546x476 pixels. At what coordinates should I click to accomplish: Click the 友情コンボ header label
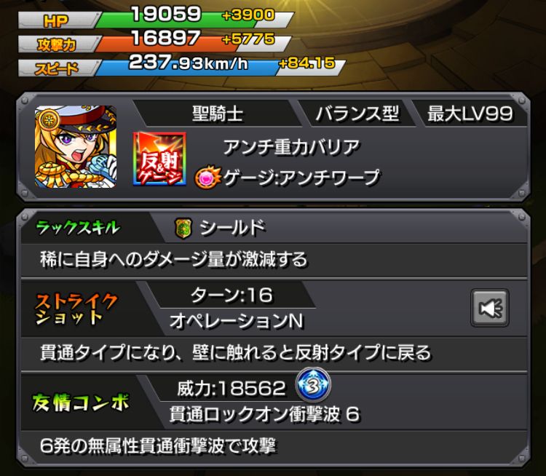(80, 402)
